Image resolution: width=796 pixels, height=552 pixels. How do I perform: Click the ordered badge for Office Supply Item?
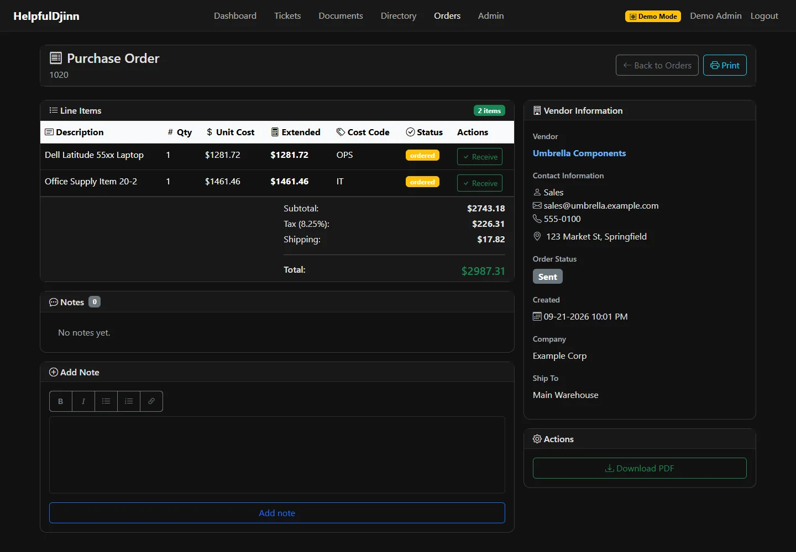coord(422,182)
